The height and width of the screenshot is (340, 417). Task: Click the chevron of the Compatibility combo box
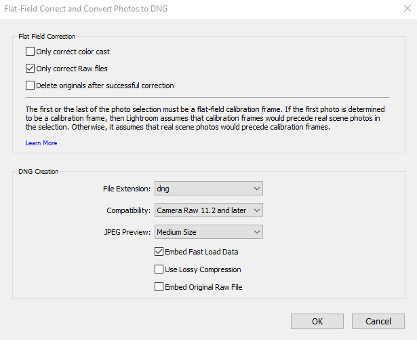pos(256,210)
